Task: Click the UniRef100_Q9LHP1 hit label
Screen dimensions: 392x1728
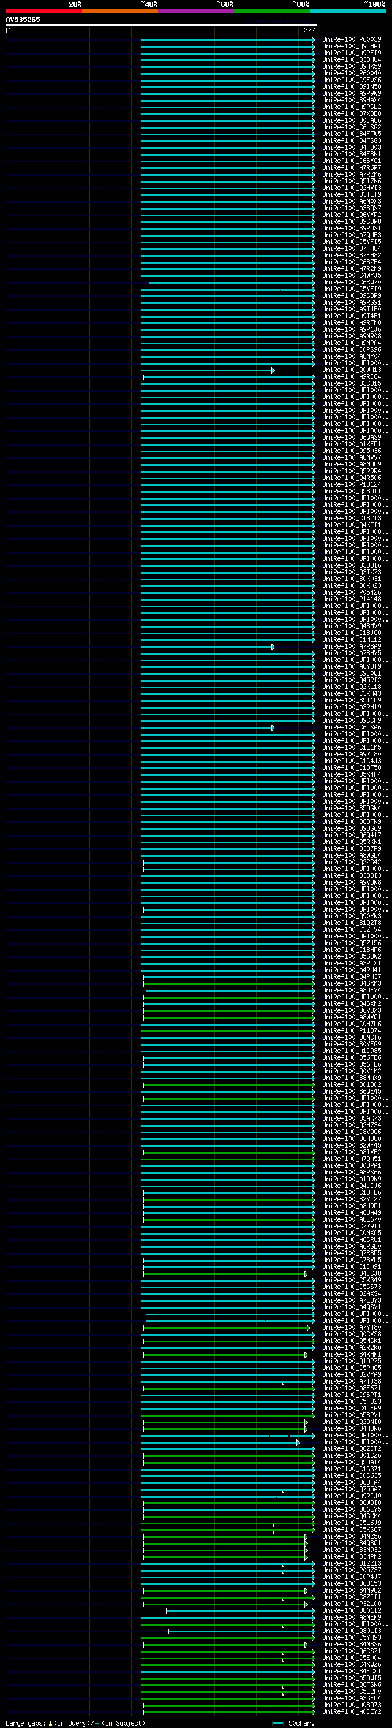Action: [x=352, y=47]
